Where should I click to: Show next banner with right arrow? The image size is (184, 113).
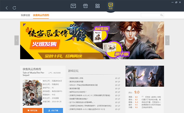167,40
